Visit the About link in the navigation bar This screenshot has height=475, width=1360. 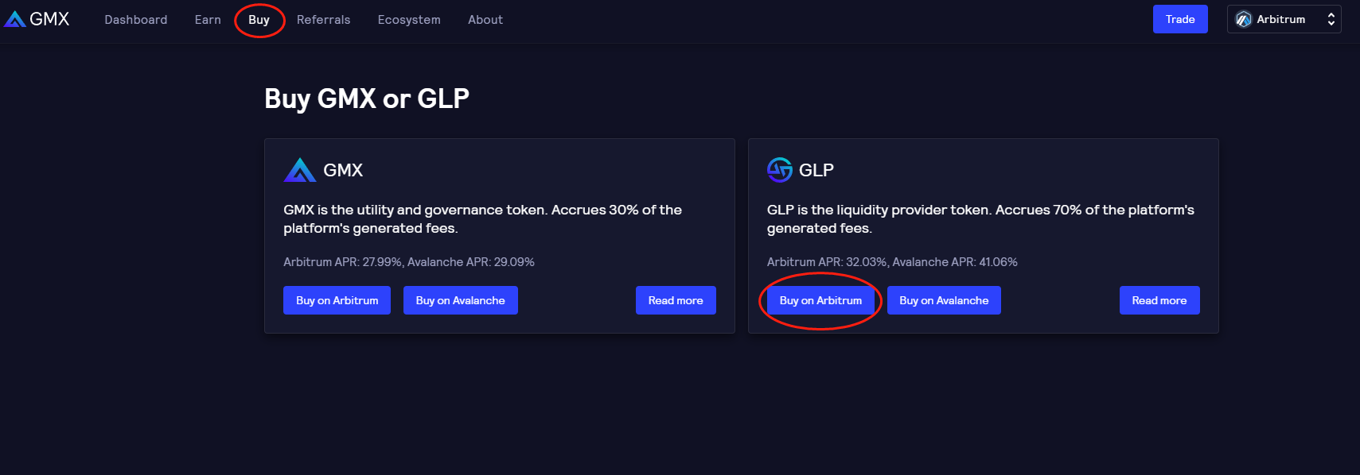(x=485, y=20)
